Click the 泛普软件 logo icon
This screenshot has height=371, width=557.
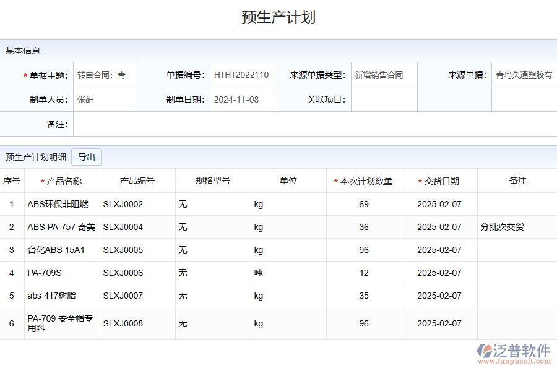point(484,351)
